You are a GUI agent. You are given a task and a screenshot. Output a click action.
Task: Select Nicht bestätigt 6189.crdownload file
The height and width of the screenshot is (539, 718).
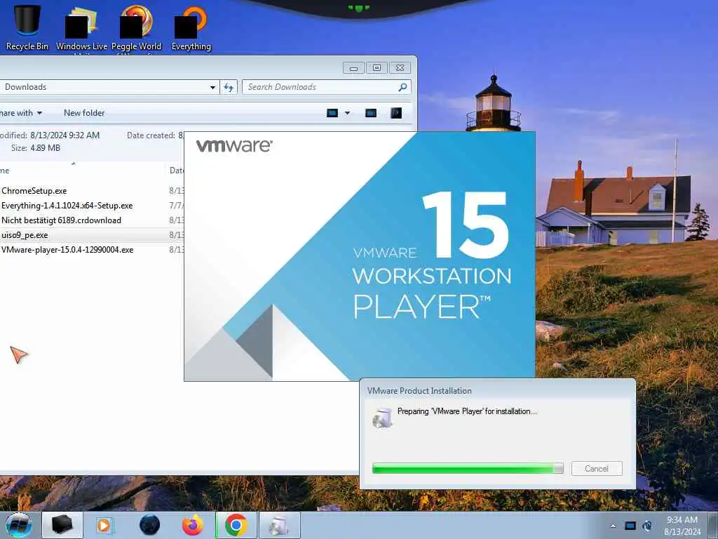pos(62,220)
